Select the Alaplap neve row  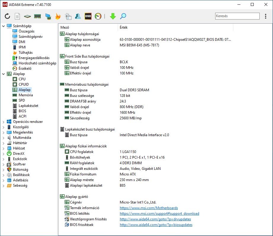click(x=146, y=45)
